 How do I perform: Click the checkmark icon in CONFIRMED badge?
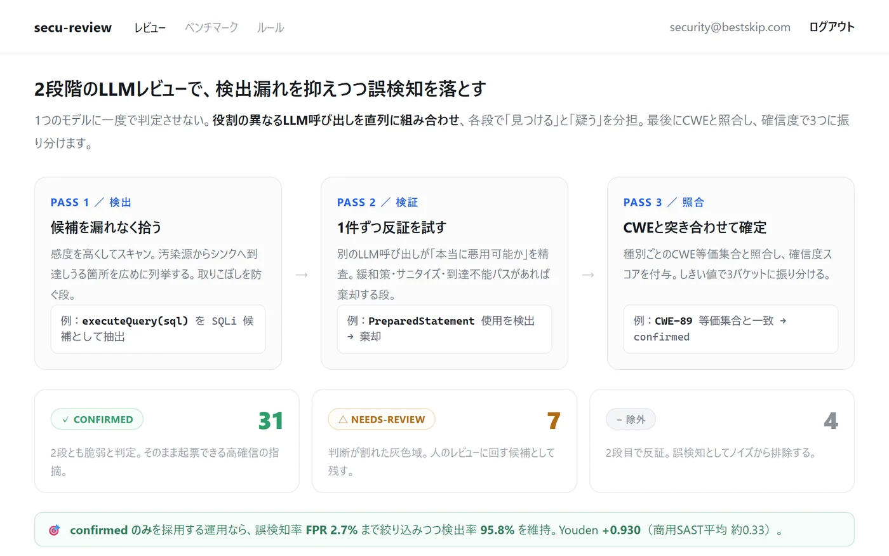click(65, 420)
